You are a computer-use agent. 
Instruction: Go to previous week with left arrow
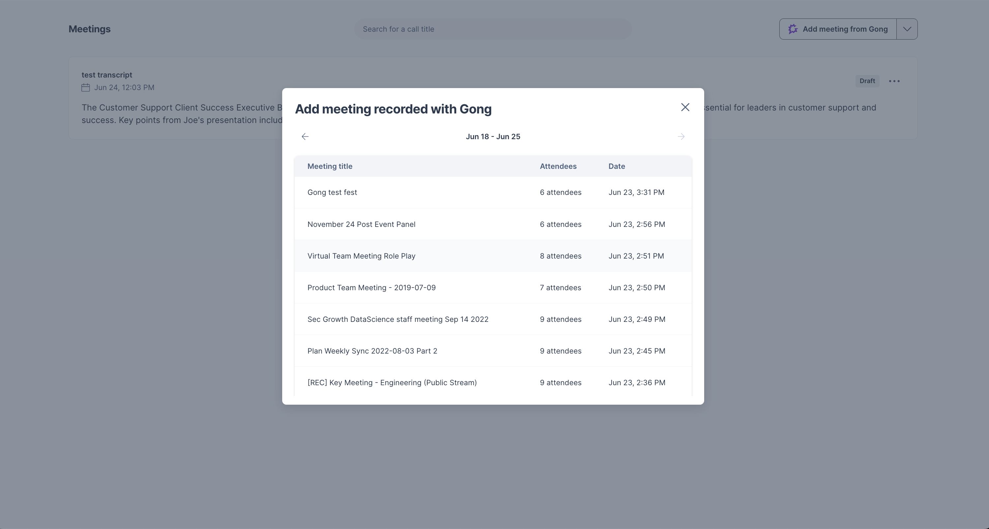pyautogui.click(x=305, y=137)
